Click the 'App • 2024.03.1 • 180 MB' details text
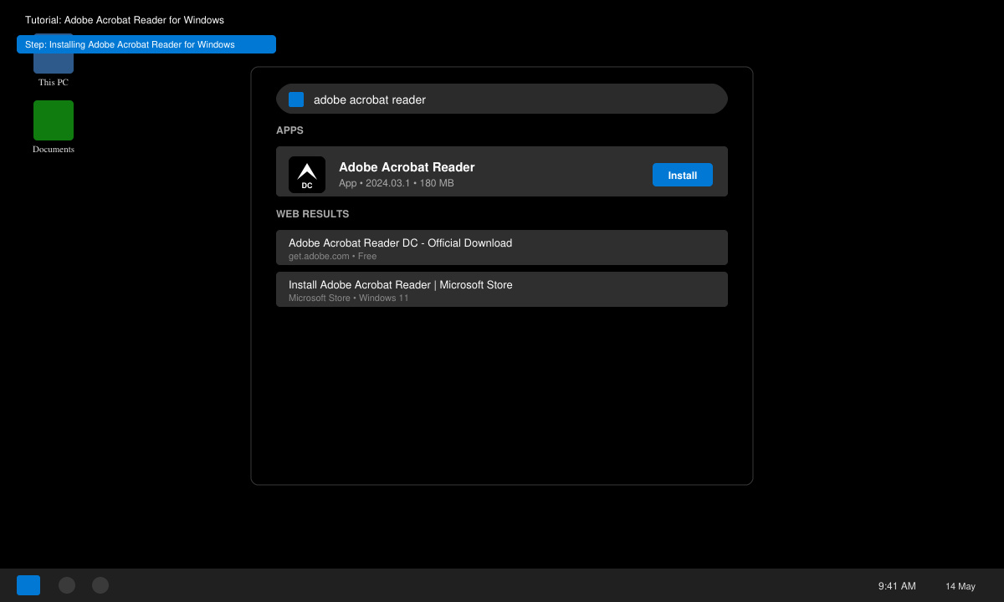 point(397,183)
